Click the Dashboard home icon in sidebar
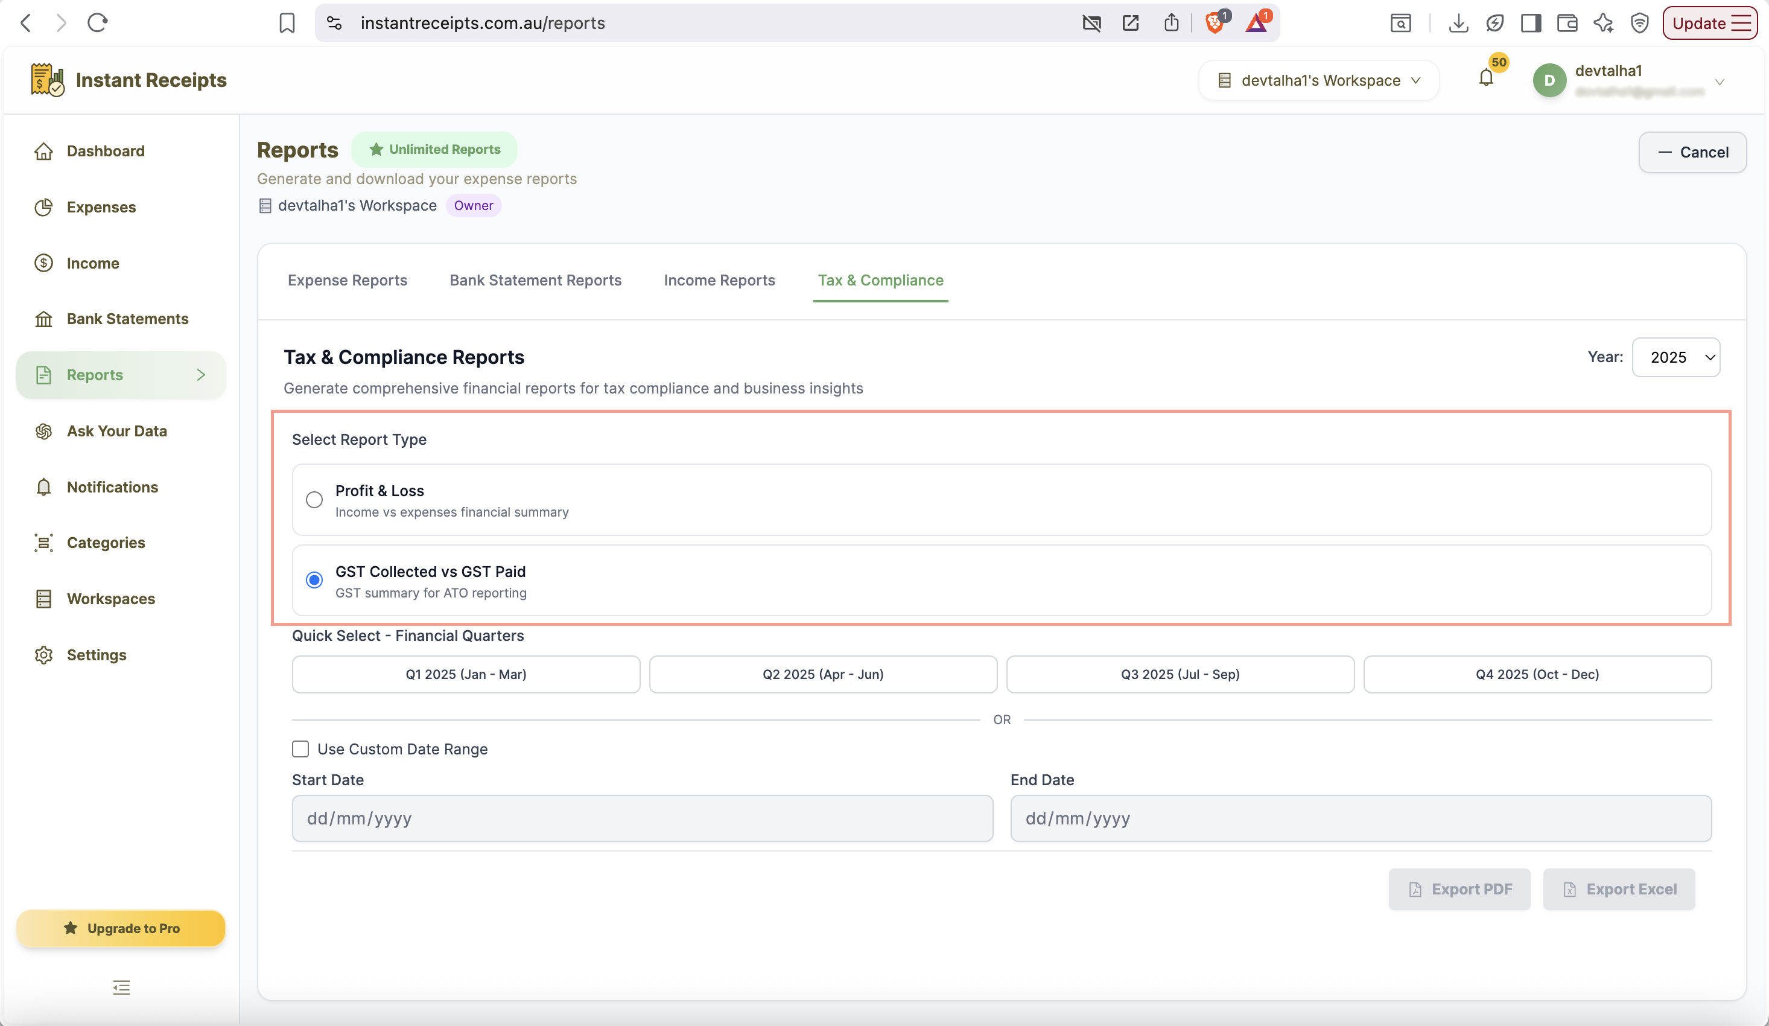Image resolution: width=1769 pixels, height=1026 pixels. click(43, 151)
